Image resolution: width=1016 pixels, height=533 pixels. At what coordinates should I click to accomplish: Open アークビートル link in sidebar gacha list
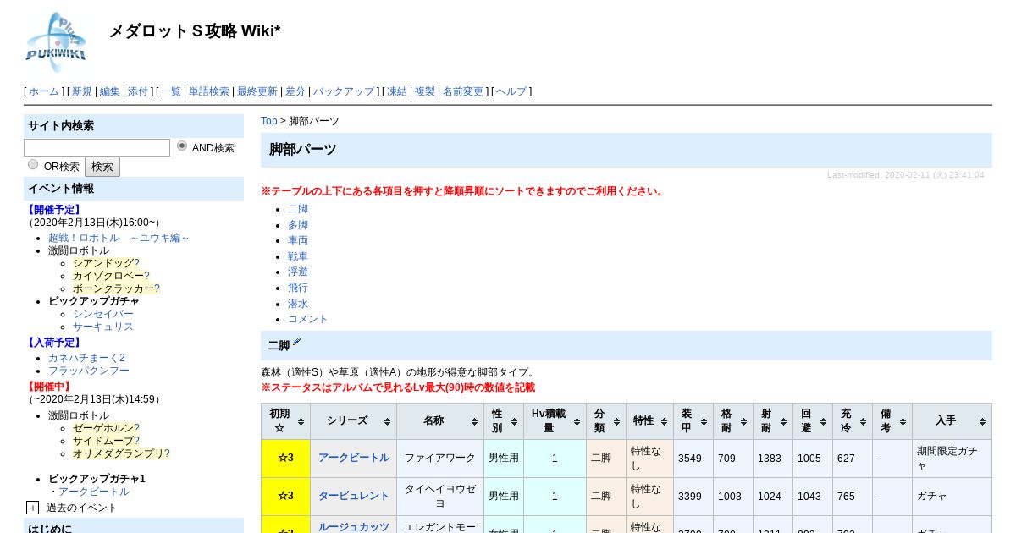[x=94, y=492]
